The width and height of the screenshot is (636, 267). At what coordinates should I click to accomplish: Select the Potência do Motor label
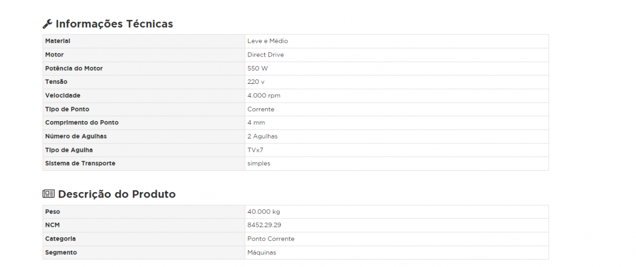click(74, 68)
